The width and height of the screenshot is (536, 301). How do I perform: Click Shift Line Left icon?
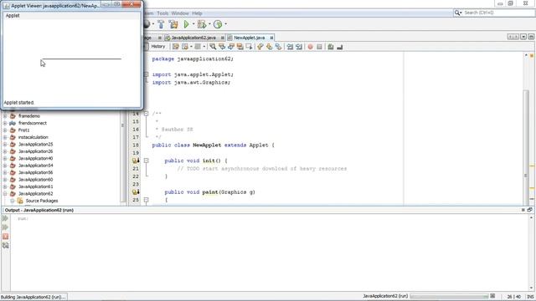[x=290, y=47]
